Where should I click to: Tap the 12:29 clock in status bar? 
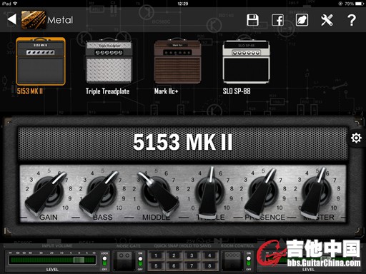point(183,4)
